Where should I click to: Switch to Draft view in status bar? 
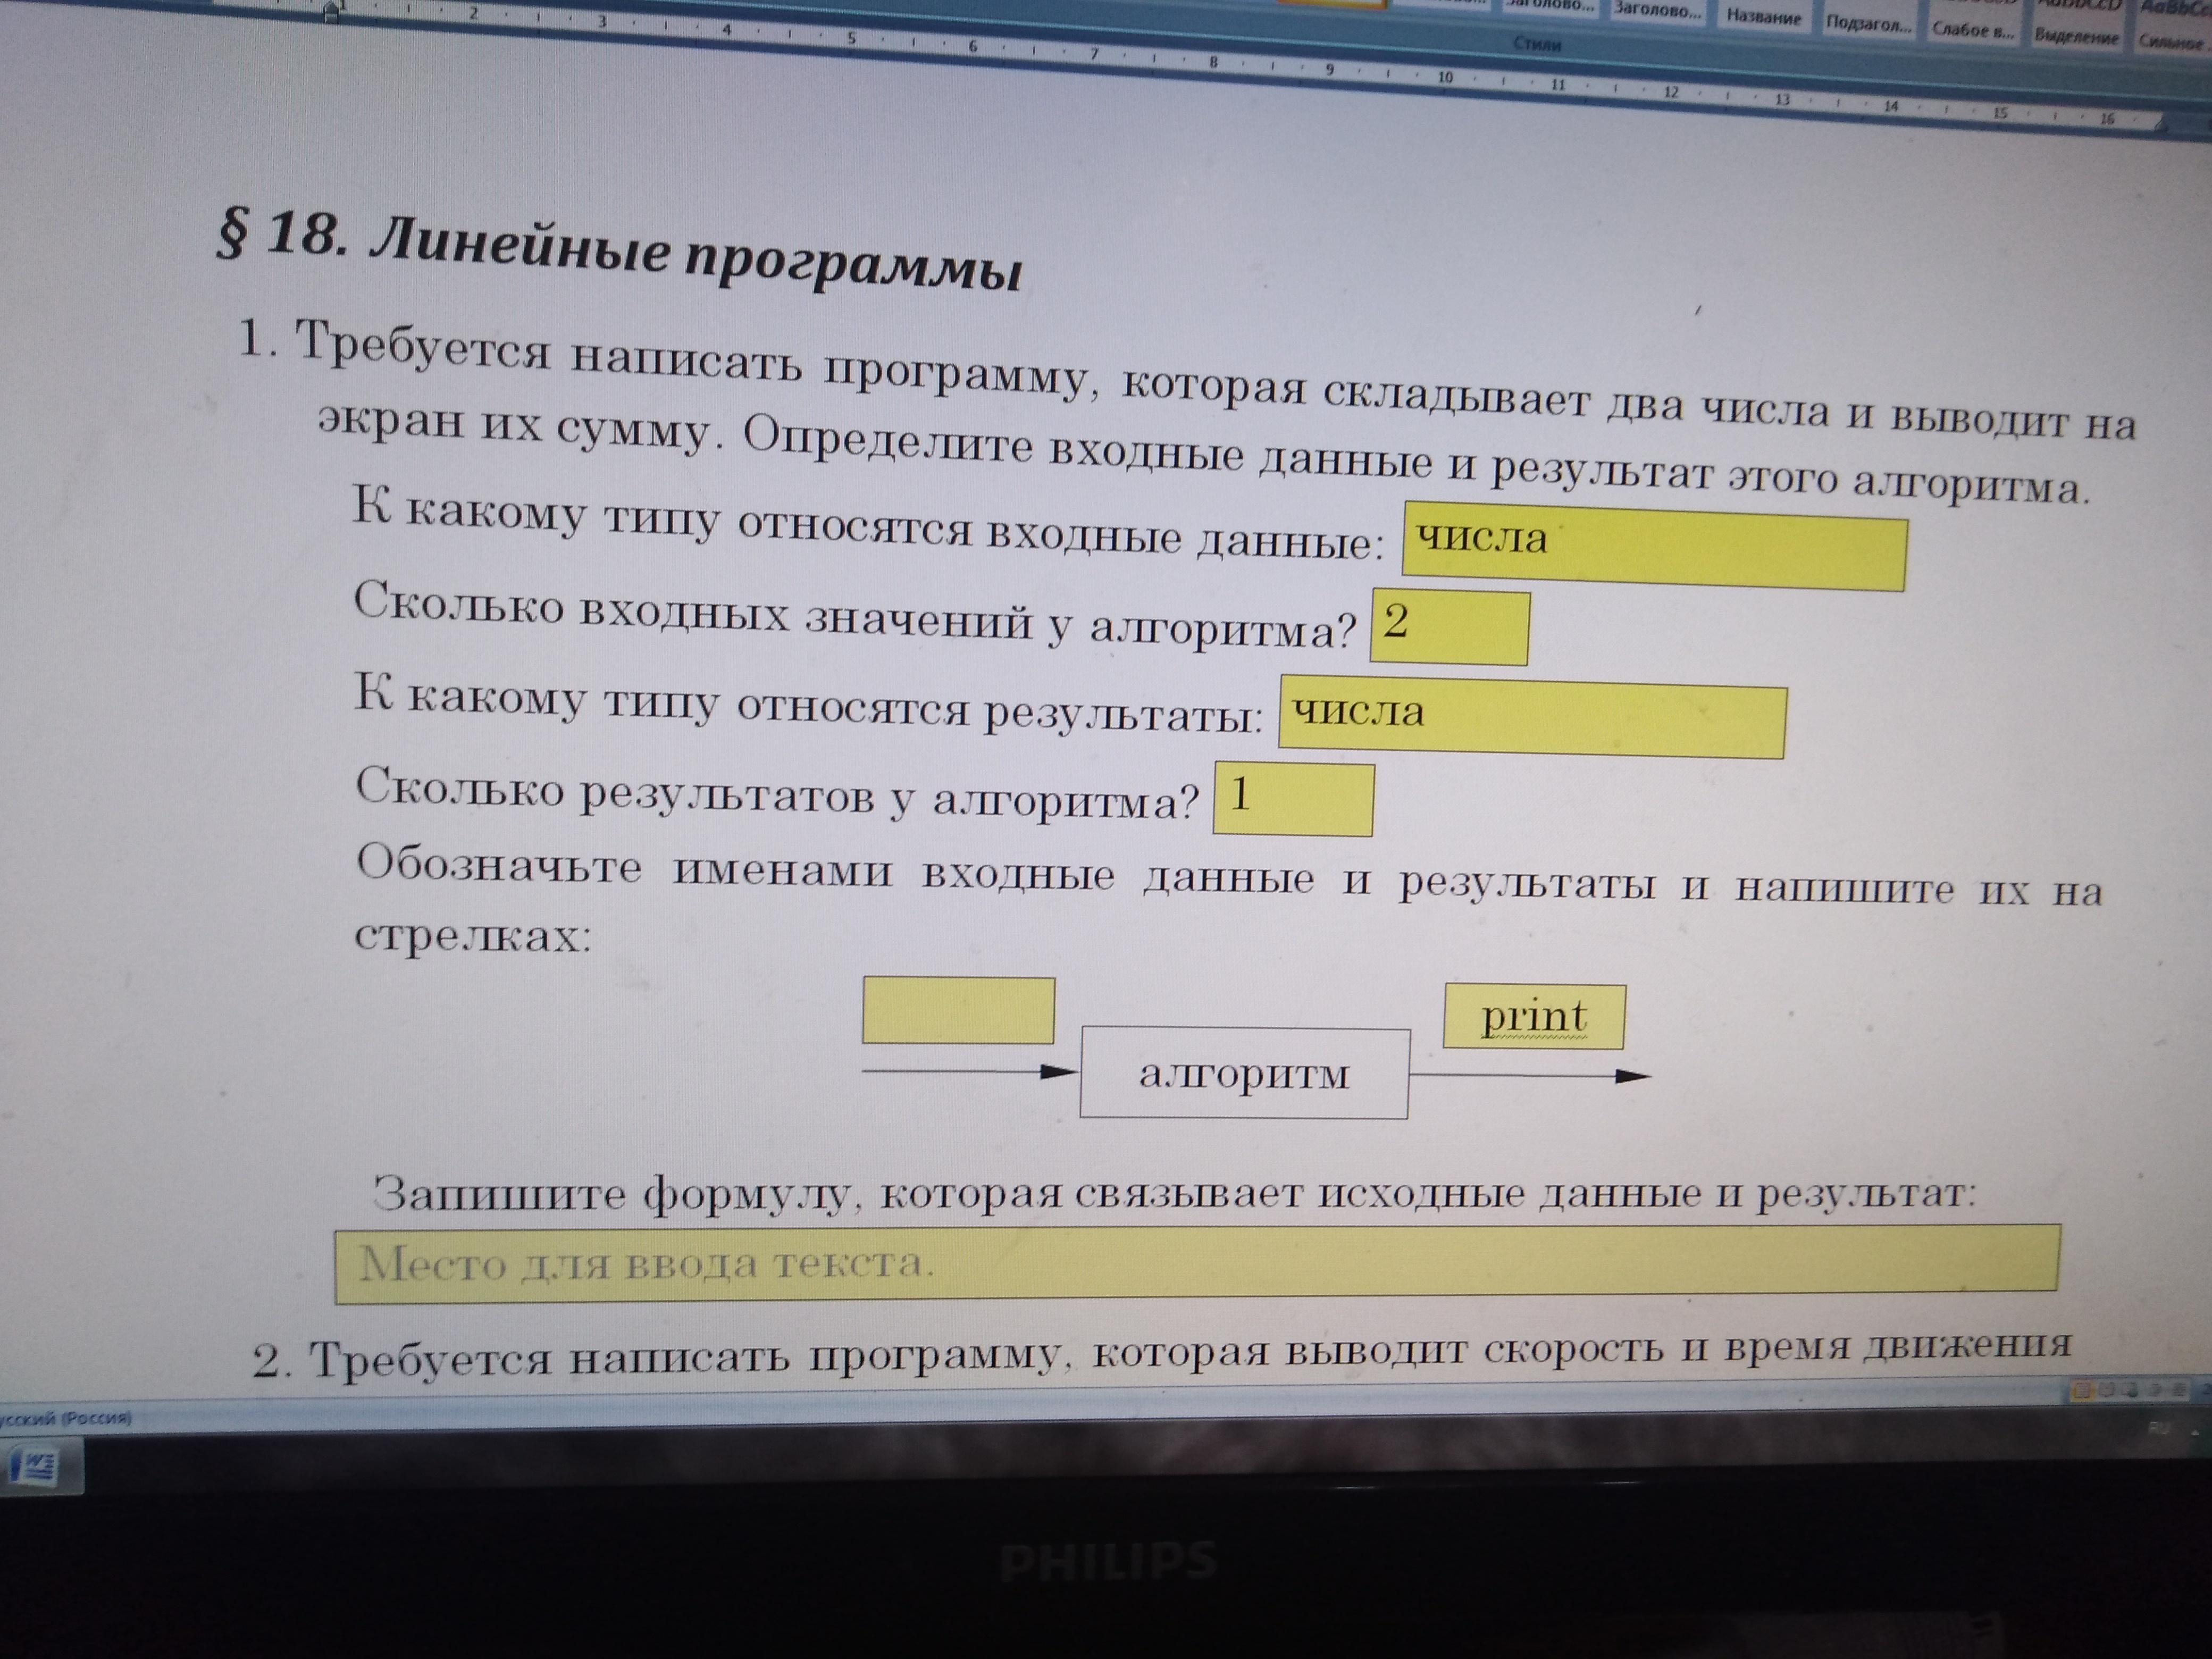[x=2178, y=1390]
